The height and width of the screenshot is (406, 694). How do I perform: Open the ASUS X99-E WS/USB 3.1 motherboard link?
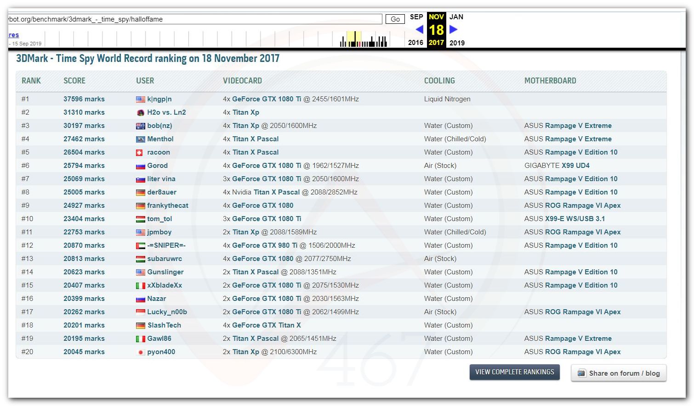click(564, 219)
